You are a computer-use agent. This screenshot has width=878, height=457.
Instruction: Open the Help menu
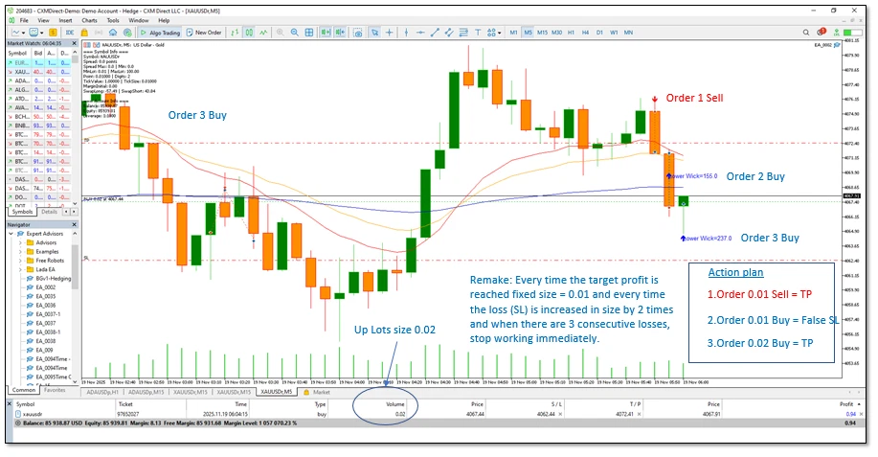point(164,20)
